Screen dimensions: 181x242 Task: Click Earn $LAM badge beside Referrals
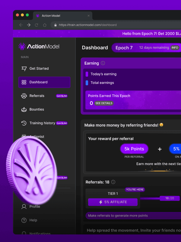(62, 96)
